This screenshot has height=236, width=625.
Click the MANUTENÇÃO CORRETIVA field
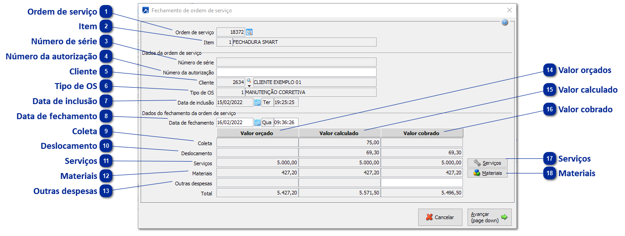tap(311, 92)
